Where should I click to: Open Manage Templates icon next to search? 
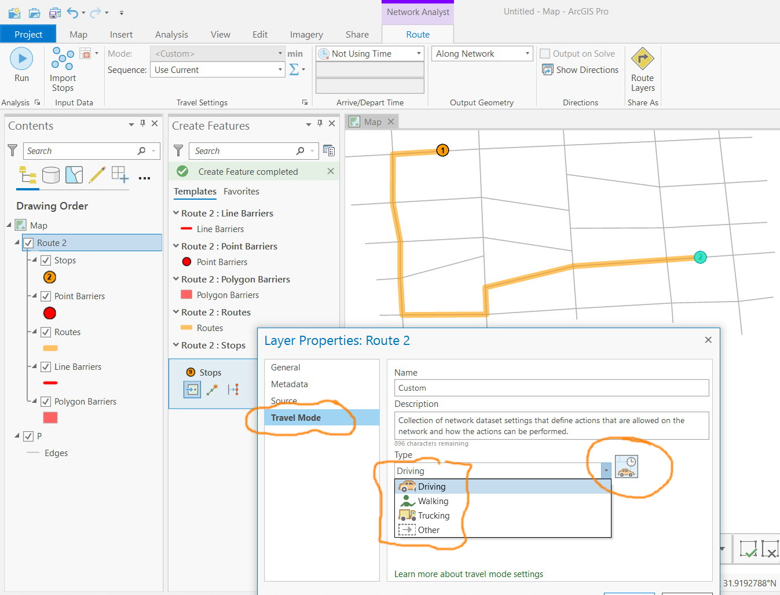point(328,150)
